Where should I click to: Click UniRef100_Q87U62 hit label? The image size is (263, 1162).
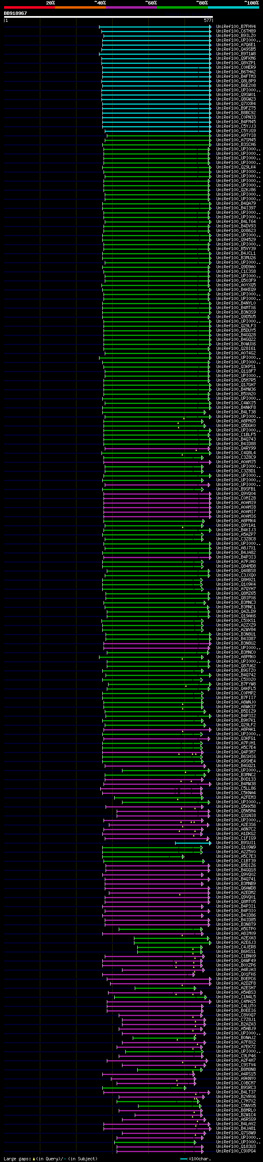[x=236, y=666]
